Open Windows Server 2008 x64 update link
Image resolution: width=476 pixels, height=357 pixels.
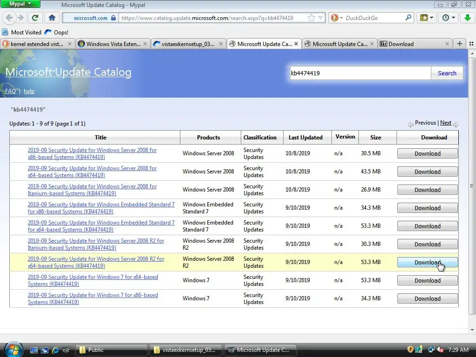click(93, 172)
